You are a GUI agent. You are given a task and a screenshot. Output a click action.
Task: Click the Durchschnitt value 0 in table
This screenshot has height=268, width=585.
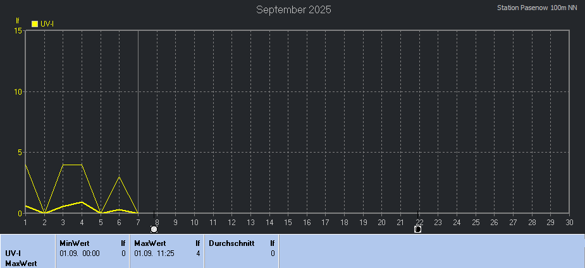[x=273, y=253]
